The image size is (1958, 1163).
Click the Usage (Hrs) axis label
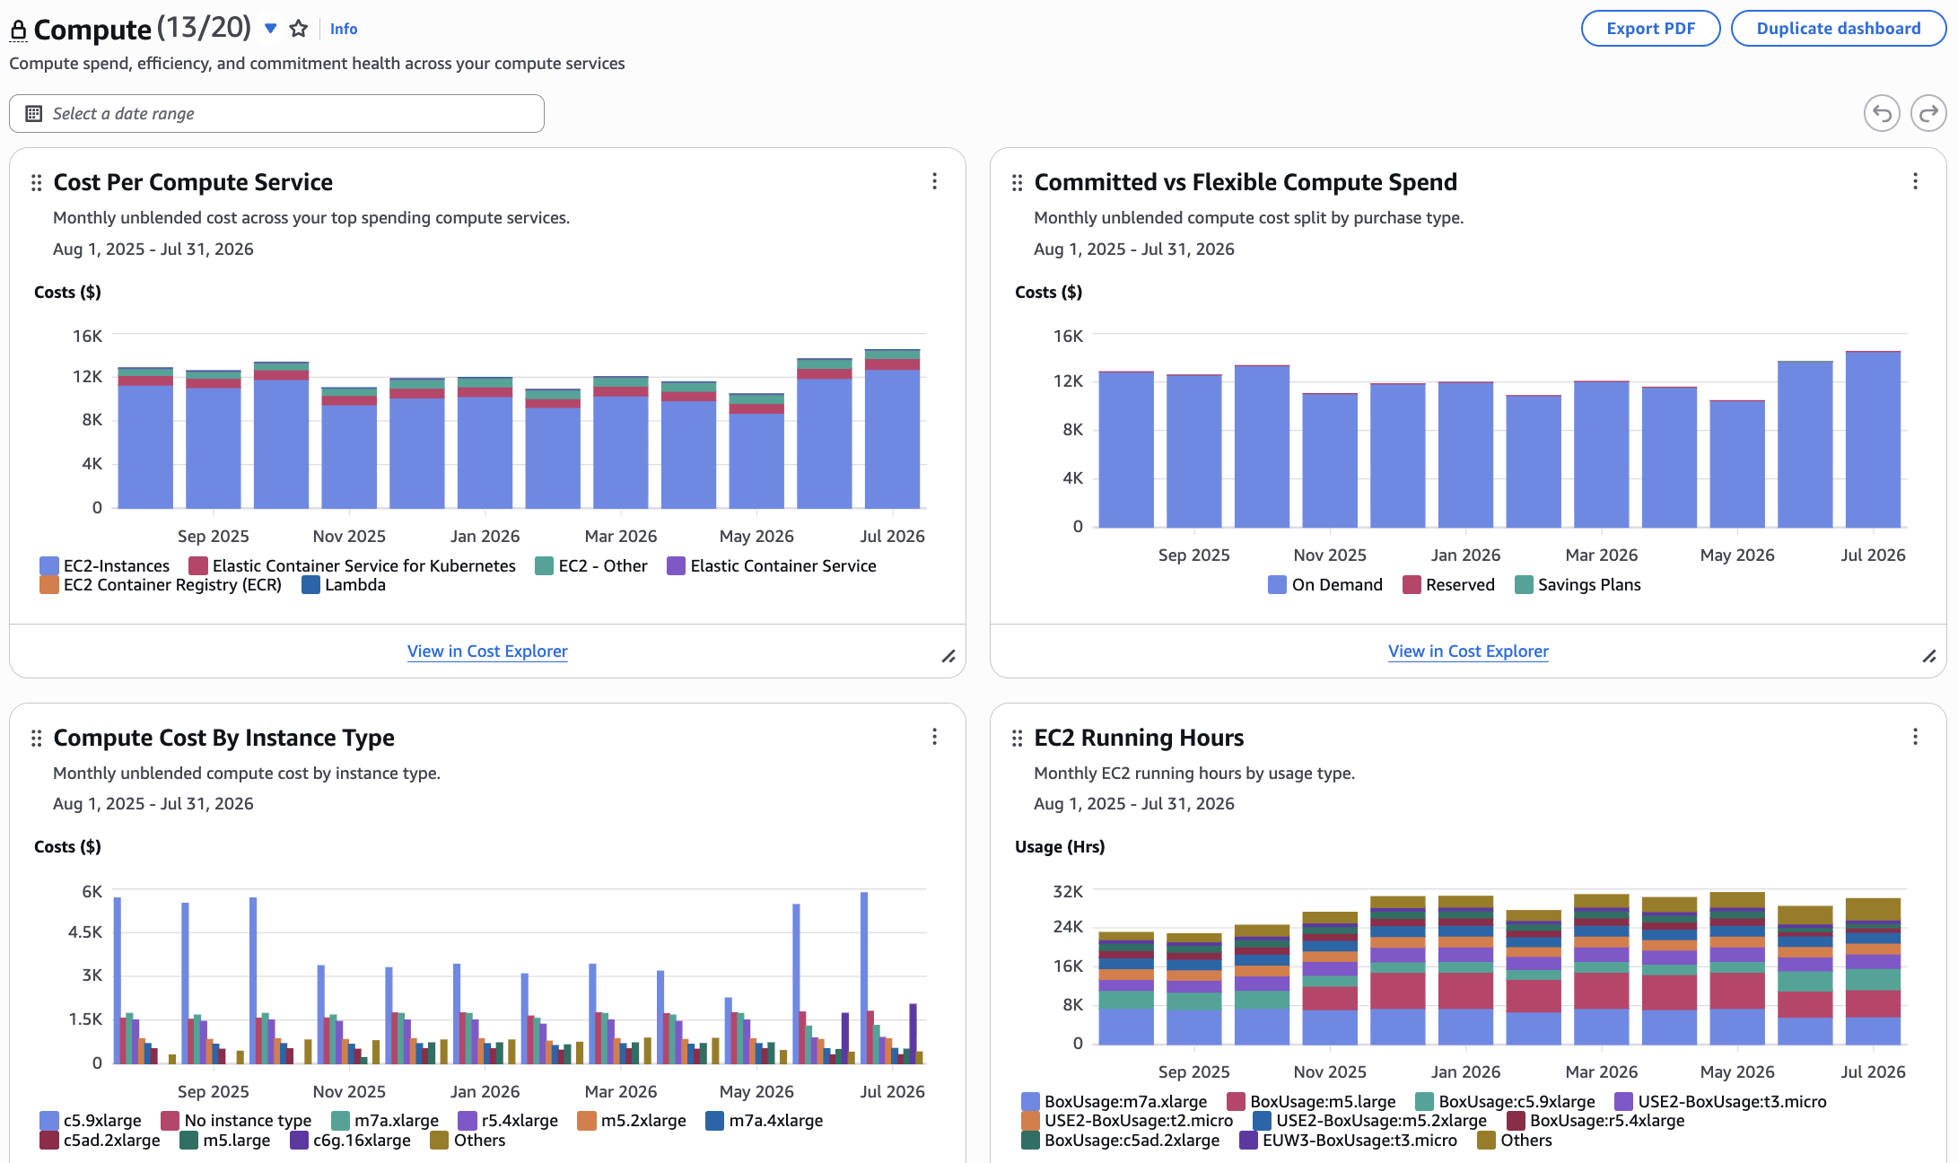click(x=1060, y=846)
